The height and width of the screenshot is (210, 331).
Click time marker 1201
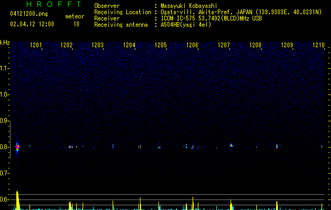click(x=36, y=45)
